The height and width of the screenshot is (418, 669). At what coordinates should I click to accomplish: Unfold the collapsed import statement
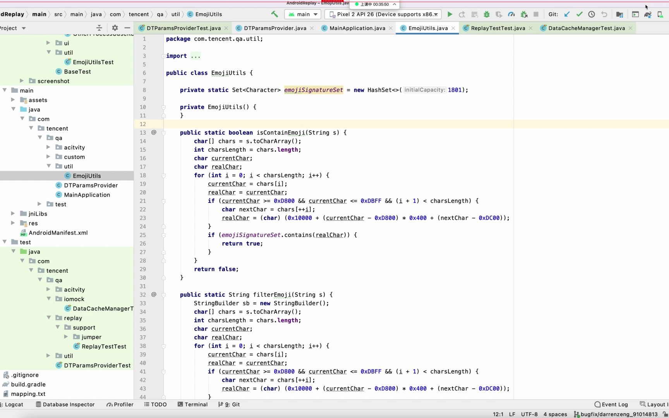[196, 56]
